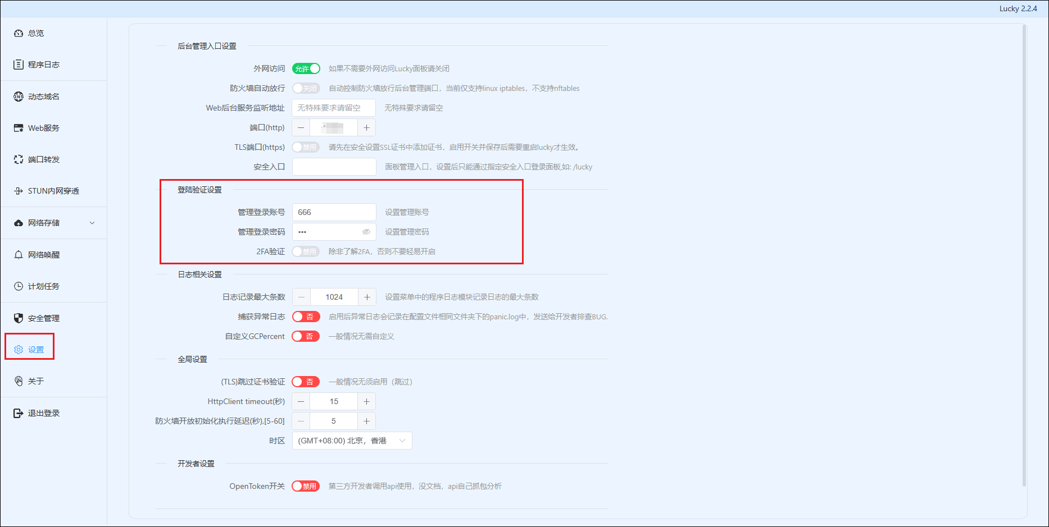Open STUN内网穿透 via its icon
The width and height of the screenshot is (1049, 527).
pos(19,191)
